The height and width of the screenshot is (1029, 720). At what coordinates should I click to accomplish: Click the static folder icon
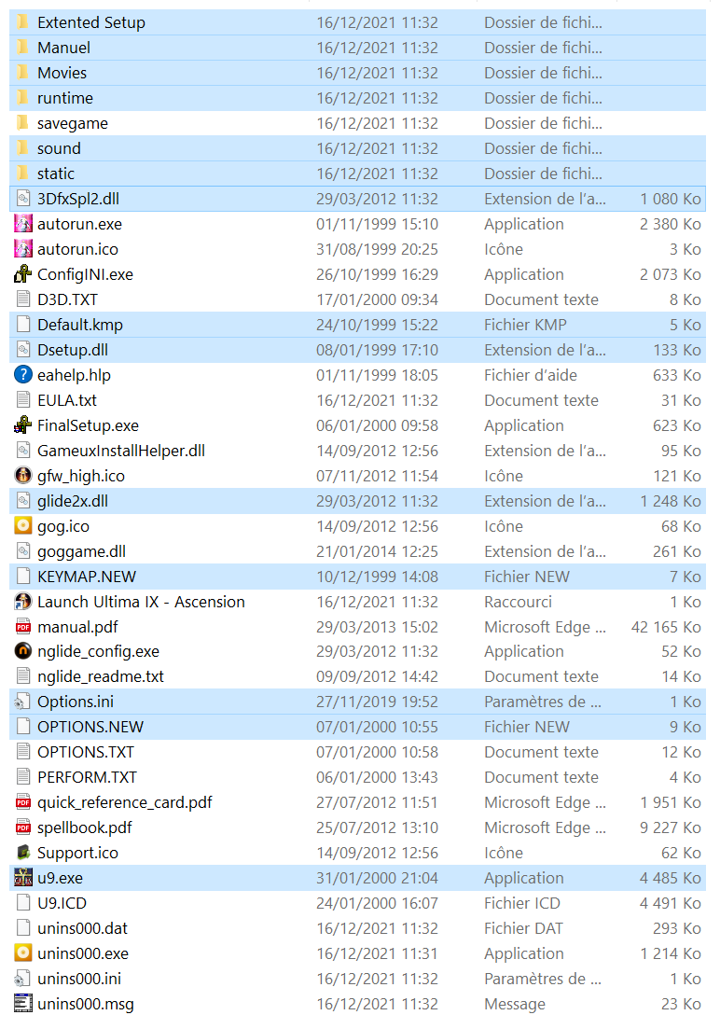23,174
